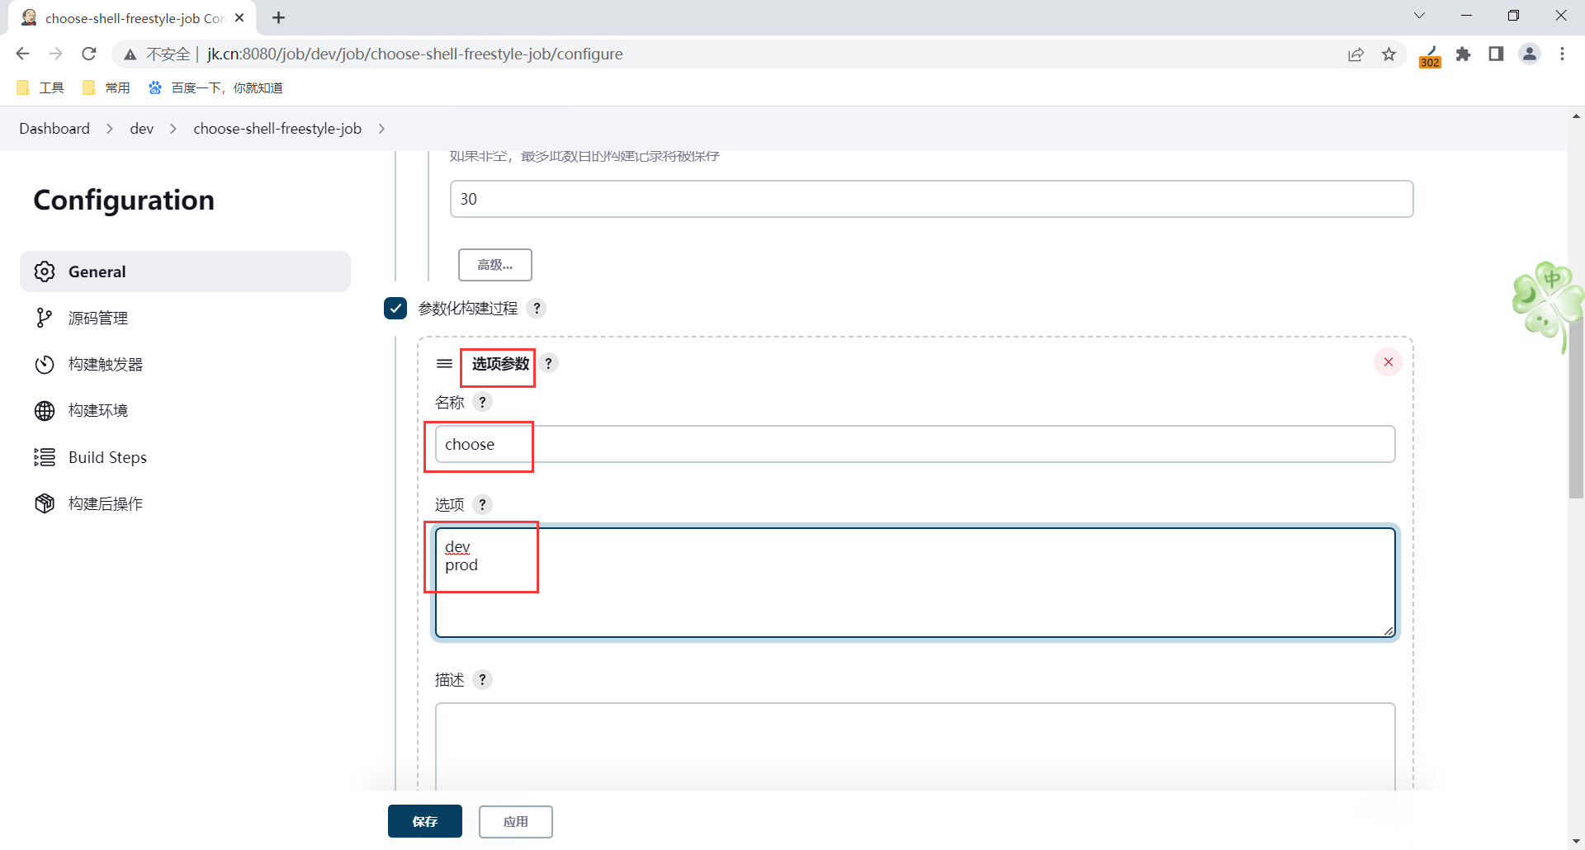
Task: Bookmark this page with the star
Action: click(x=1389, y=54)
